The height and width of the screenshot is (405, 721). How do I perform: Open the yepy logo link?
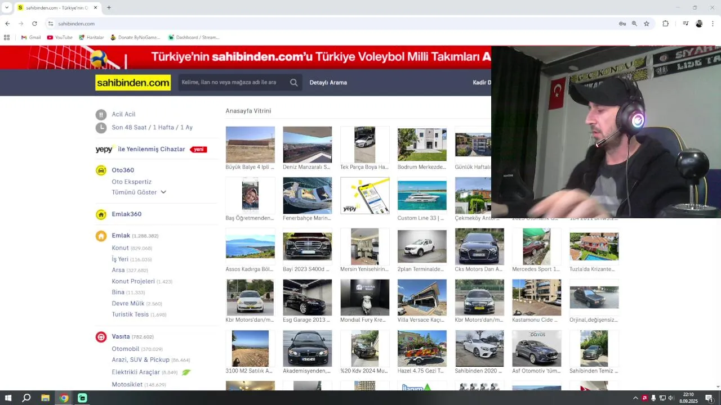click(x=104, y=149)
